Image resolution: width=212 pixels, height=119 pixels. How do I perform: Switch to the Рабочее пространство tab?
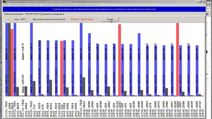[x=14, y=14]
